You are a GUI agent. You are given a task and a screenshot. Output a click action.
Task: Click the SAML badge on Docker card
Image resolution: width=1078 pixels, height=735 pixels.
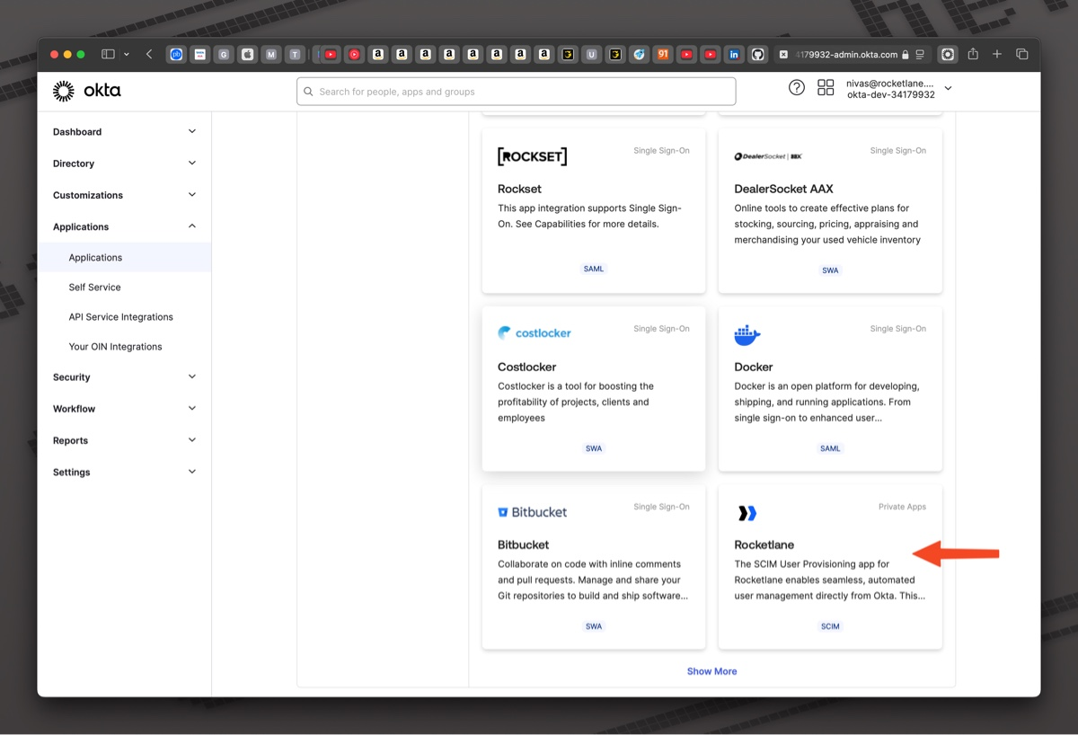[x=830, y=448]
